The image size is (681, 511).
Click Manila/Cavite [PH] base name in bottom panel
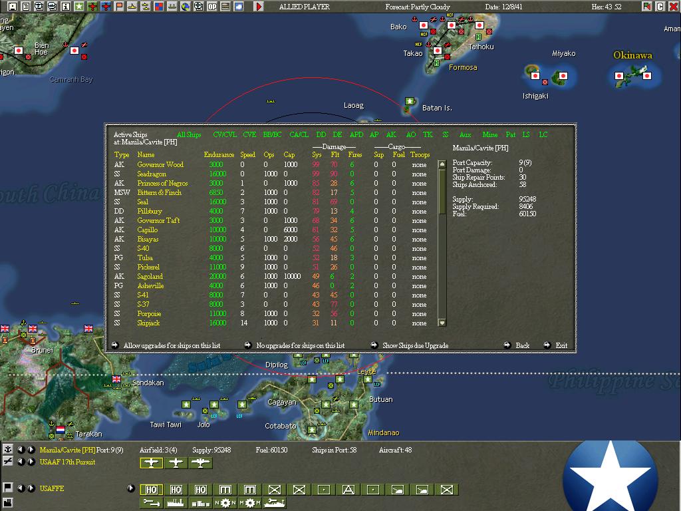click(x=67, y=450)
